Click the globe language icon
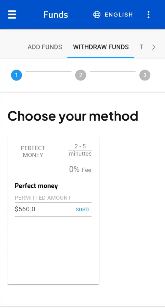The height and width of the screenshot is (308, 165). (97, 15)
